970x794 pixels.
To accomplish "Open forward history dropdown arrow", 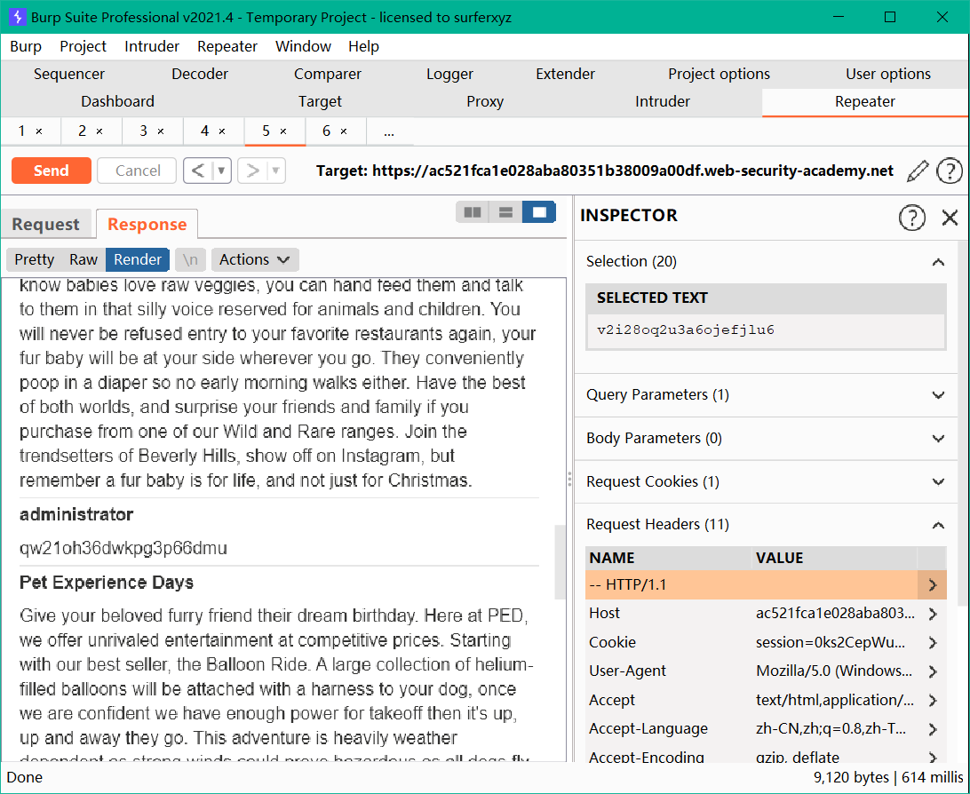I will point(276,171).
